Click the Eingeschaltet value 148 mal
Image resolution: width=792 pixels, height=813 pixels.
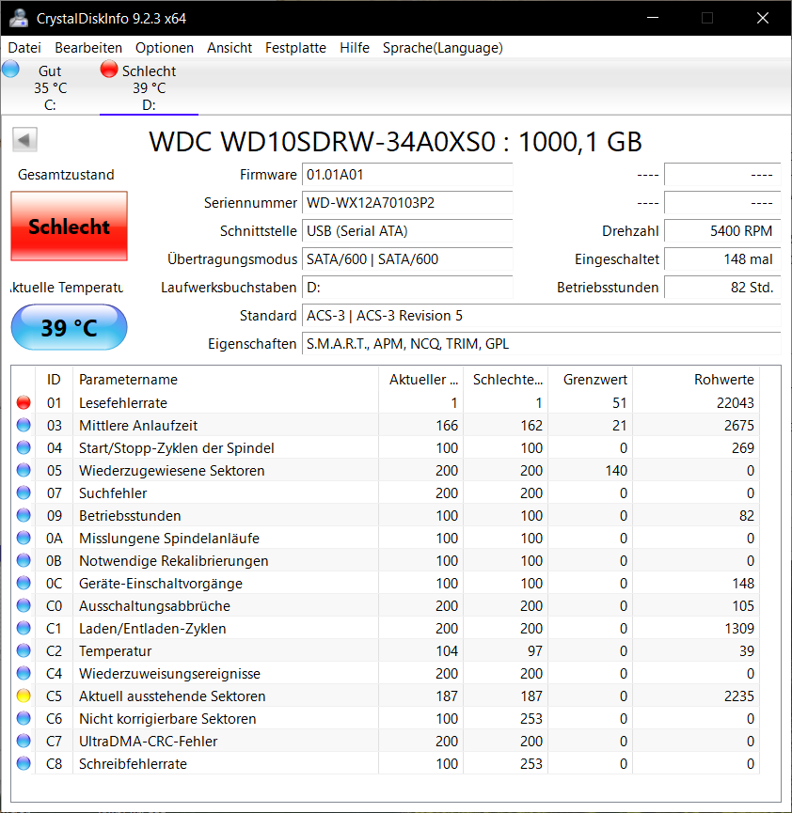(722, 258)
